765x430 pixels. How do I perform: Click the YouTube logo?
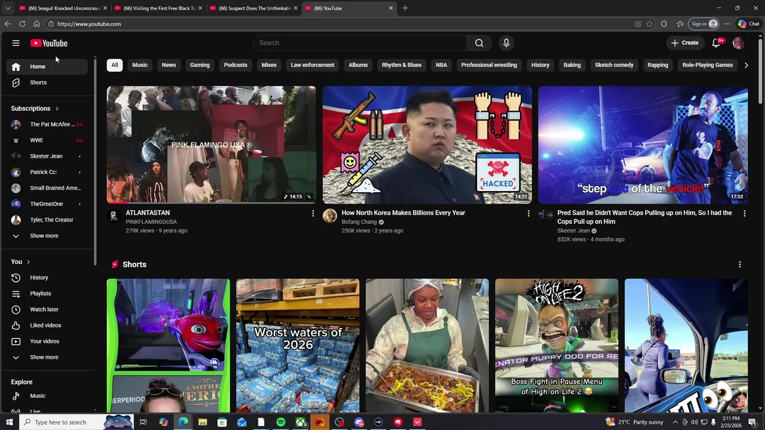(x=49, y=43)
